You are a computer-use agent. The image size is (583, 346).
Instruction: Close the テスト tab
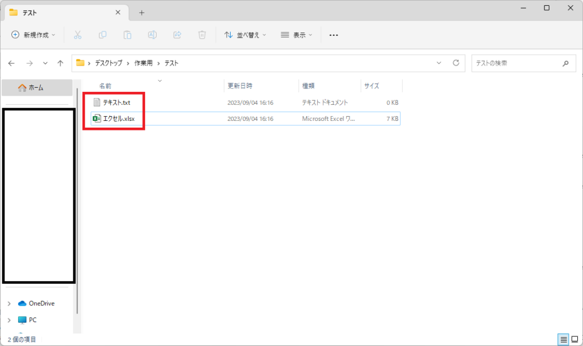point(118,13)
